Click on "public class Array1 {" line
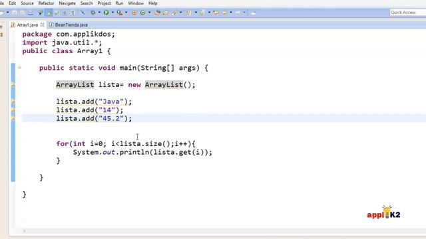Viewport: 426px width, 239px height. pyautogui.click(x=67, y=51)
